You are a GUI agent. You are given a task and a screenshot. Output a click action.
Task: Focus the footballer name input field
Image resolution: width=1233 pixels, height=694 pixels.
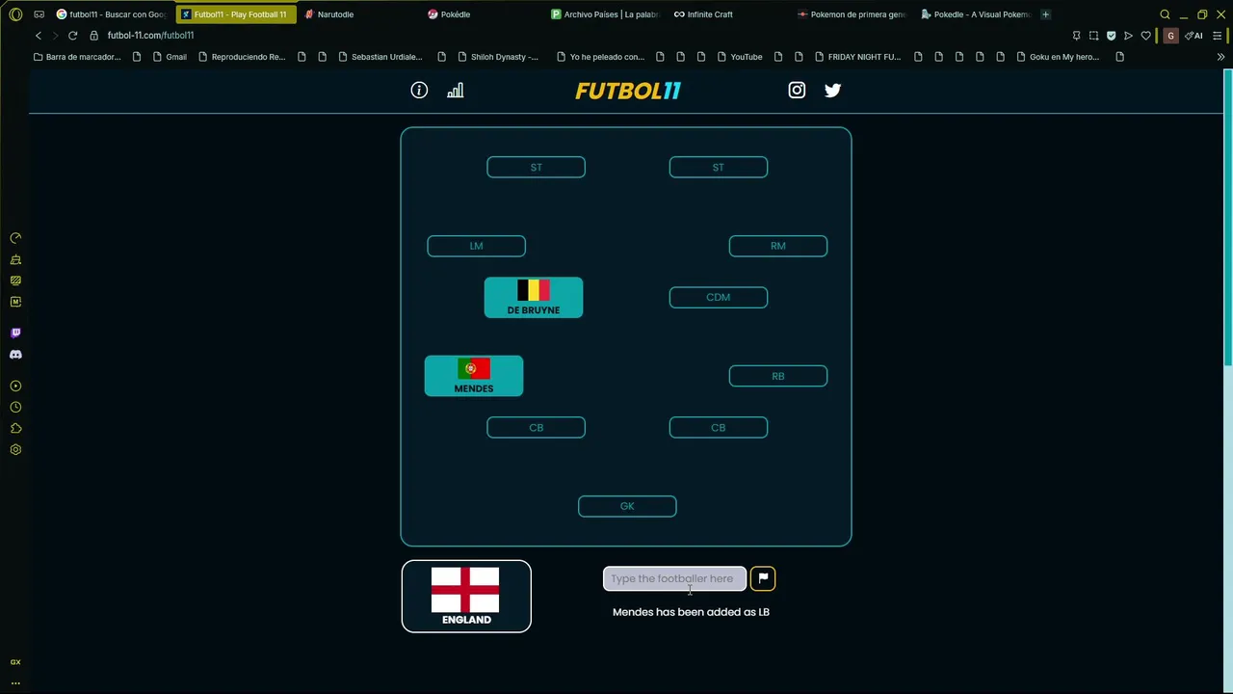[x=674, y=578]
